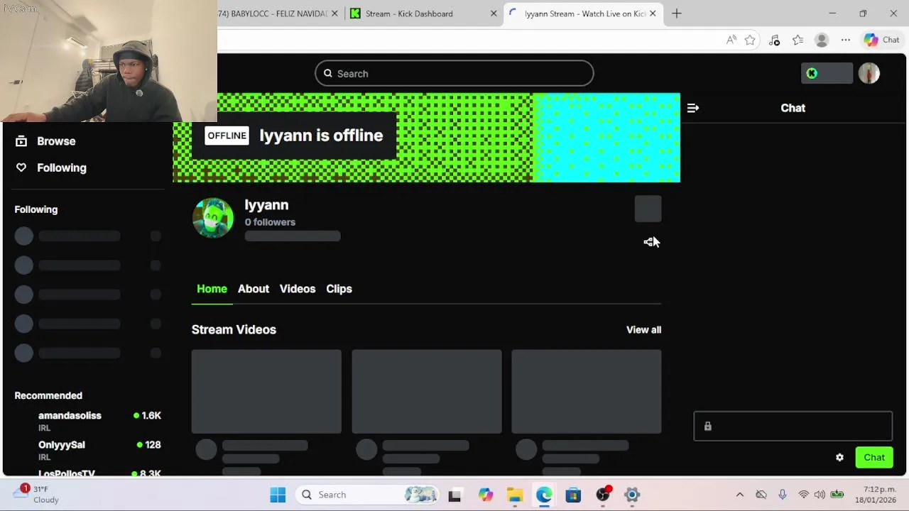Open Task View from the taskbar

pos(454,495)
